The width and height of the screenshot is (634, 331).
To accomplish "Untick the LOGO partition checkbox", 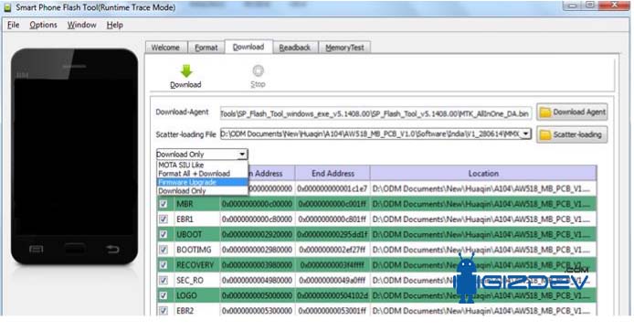I will point(164,295).
